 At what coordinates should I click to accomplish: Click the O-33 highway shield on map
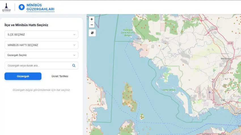[230, 43]
